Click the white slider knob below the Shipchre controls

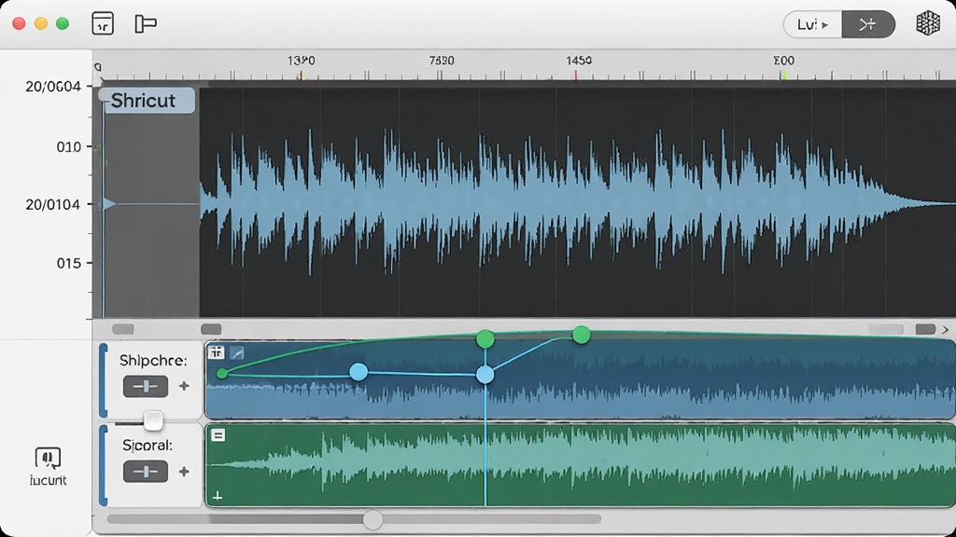tap(153, 420)
